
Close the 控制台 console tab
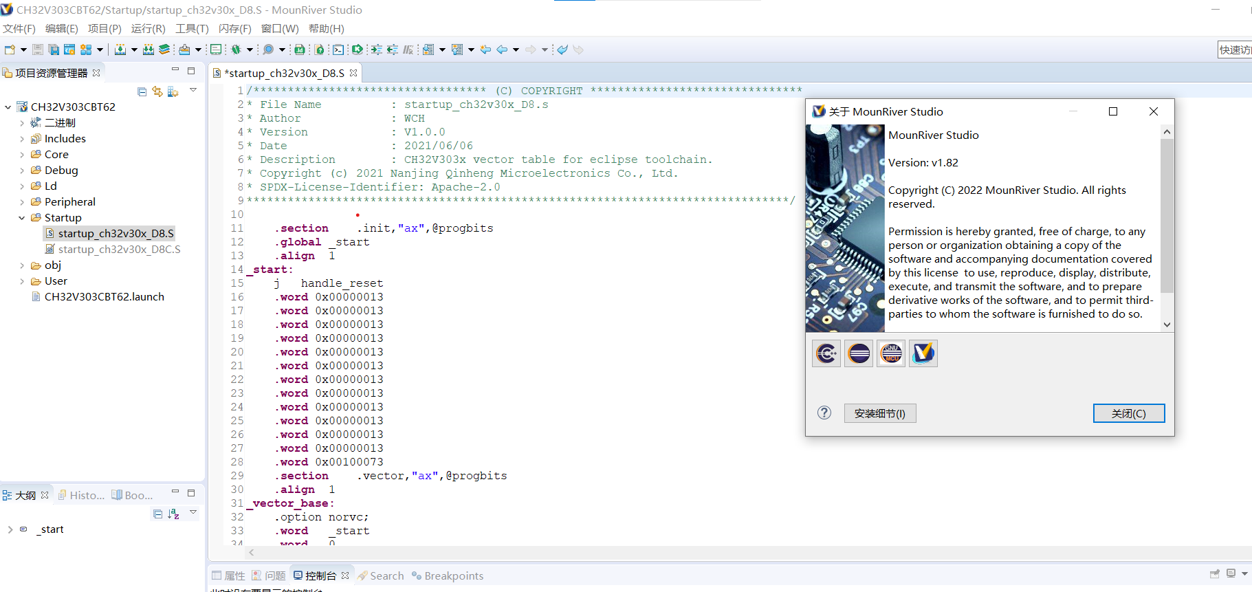pos(345,575)
